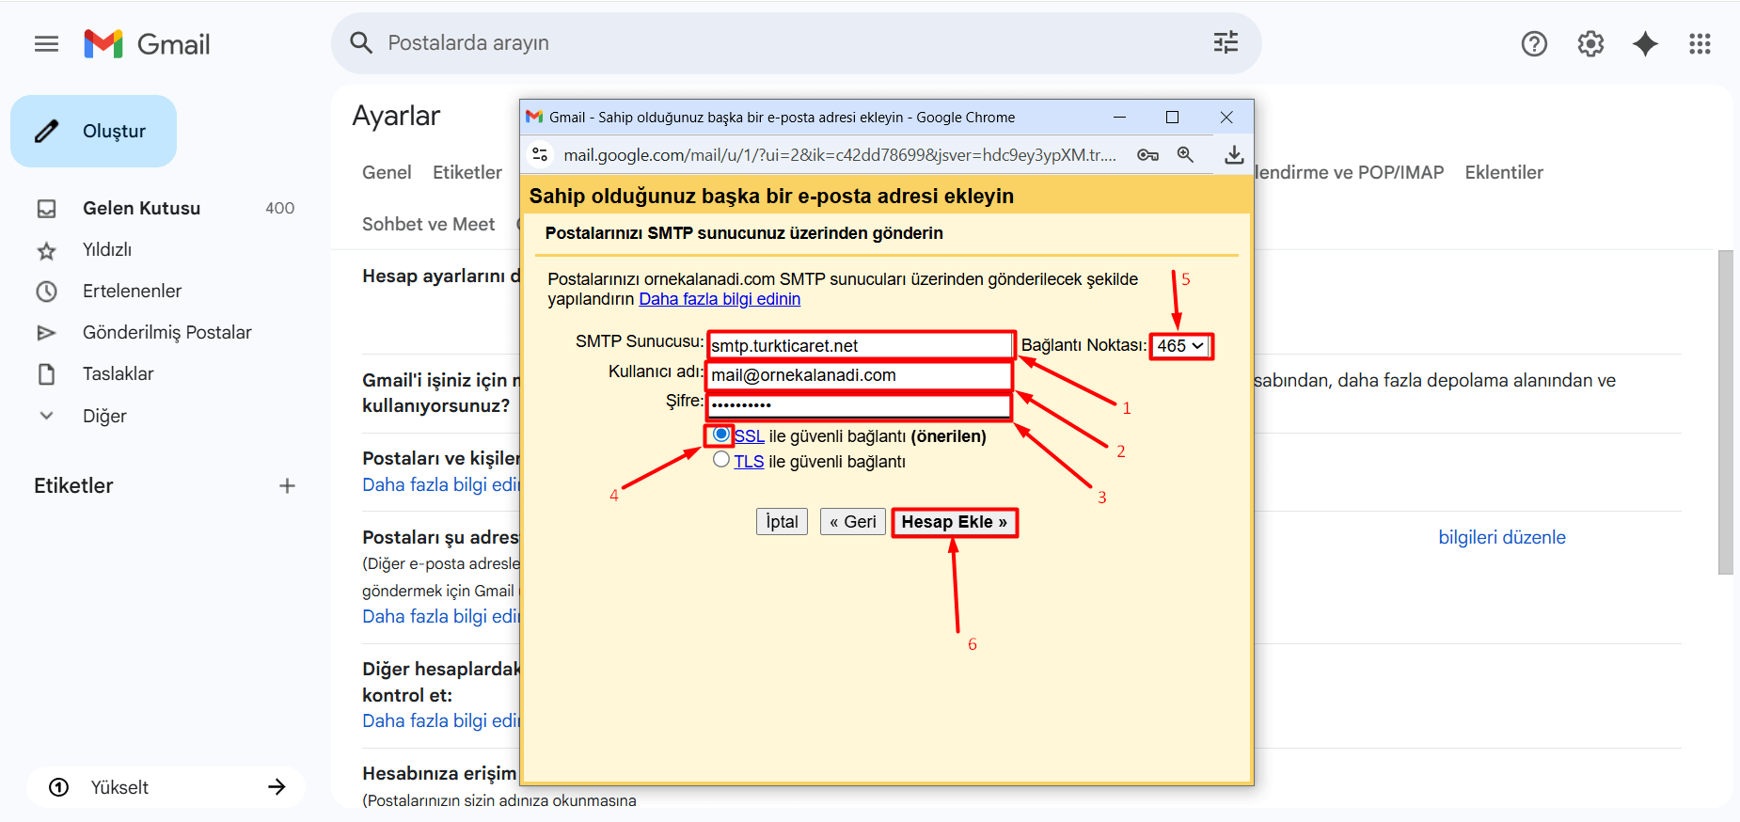Open the main menu hamburger icon
The height and width of the screenshot is (822, 1740).
point(46,43)
